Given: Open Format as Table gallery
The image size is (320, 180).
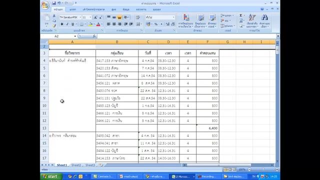Looking at the screenshot, I should [x=200, y=21].
